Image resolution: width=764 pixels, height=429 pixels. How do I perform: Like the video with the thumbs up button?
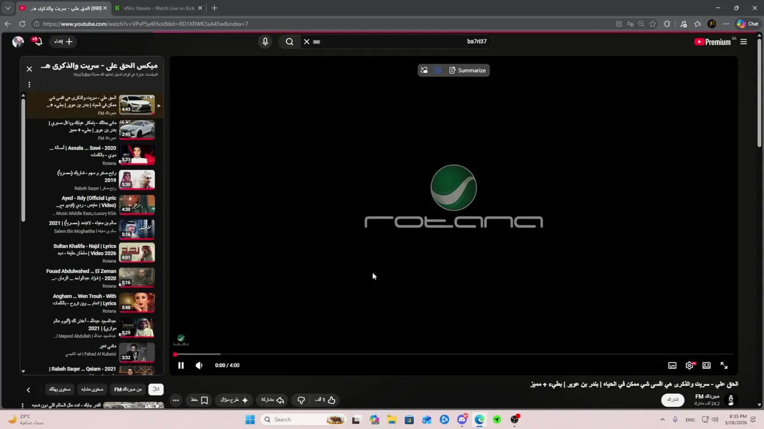[326, 400]
